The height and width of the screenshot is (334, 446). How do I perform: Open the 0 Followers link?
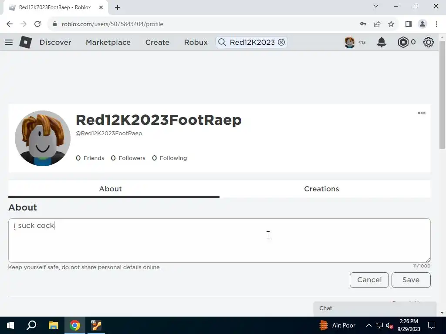128,158
